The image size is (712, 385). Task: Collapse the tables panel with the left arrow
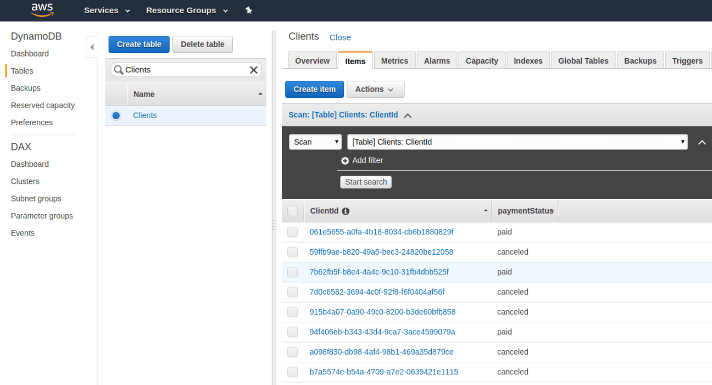click(x=91, y=46)
